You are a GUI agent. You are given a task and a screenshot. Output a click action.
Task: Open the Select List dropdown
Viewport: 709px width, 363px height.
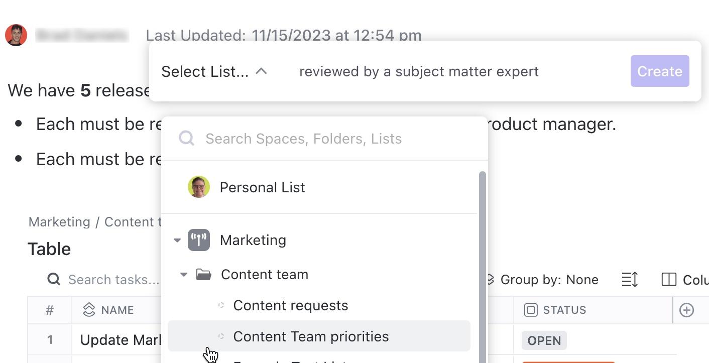213,71
